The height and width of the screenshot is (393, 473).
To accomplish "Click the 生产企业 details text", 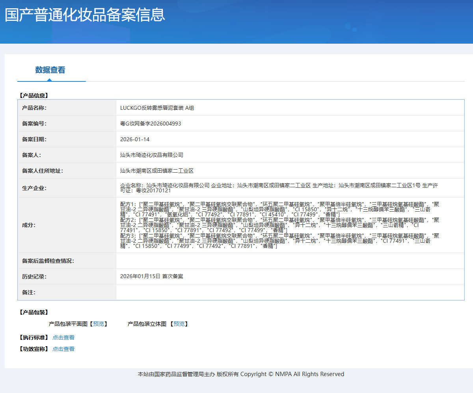I will click(x=279, y=188).
